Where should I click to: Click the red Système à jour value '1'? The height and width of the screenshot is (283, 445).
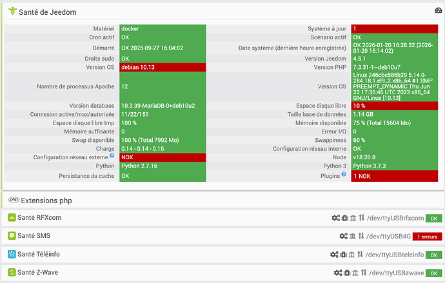coord(395,28)
